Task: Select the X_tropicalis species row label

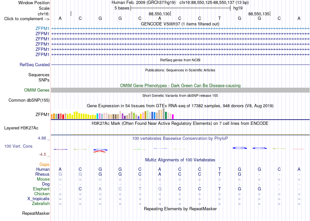Action: [39, 199]
